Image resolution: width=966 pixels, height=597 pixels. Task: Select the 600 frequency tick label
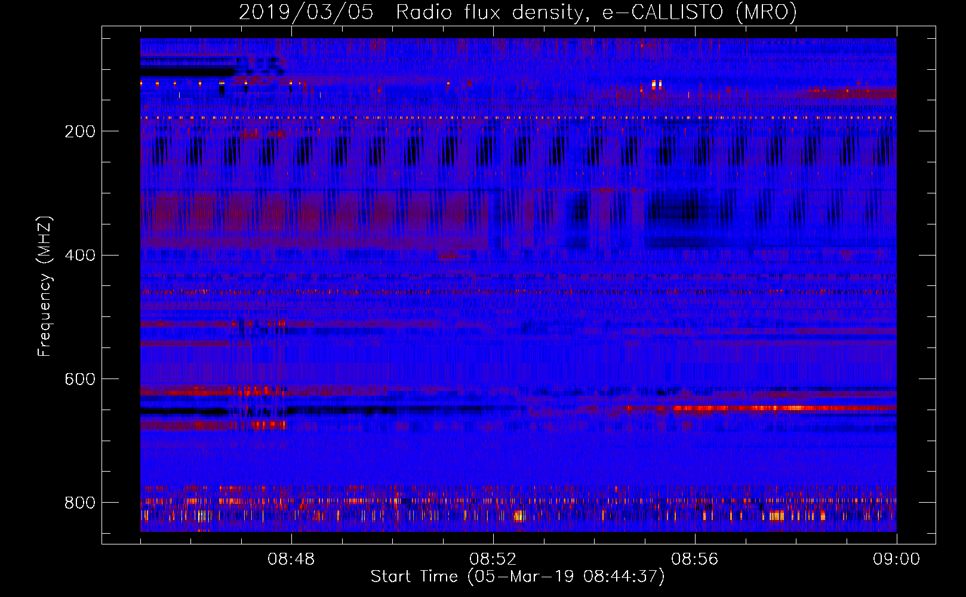[x=80, y=380]
